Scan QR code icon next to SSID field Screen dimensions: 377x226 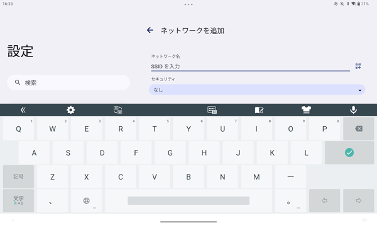pyautogui.click(x=358, y=67)
